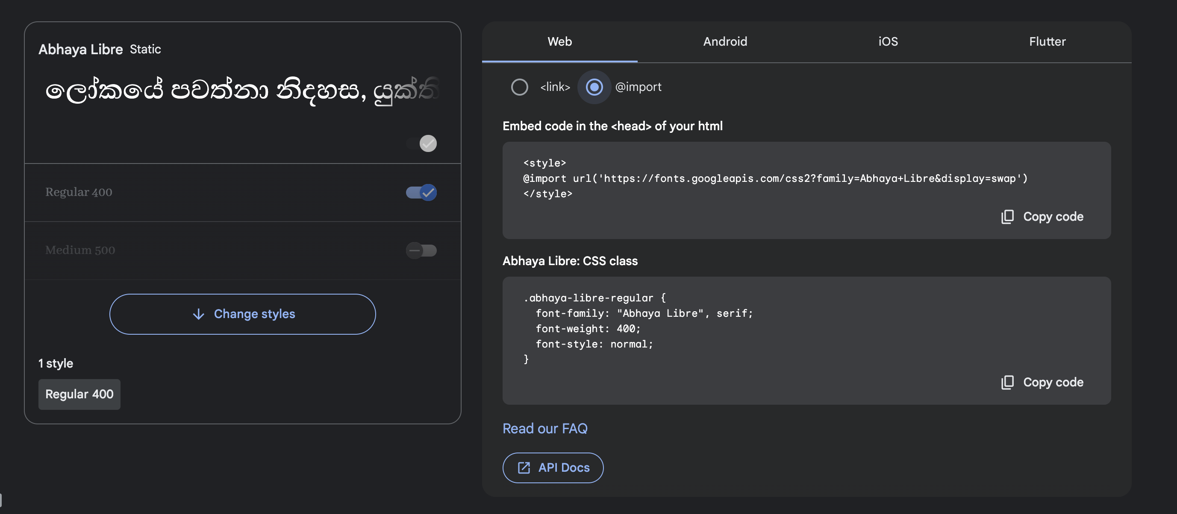Open the Flutter tab

click(1047, 41)
